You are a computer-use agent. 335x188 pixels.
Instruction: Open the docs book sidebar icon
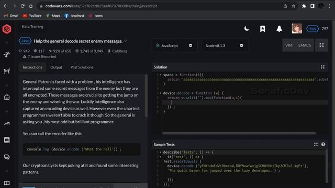7,183
